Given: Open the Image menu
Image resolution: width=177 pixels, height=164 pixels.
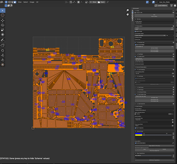Looking at the screenshot, I should pyautogui.click(x=32, y=2).
